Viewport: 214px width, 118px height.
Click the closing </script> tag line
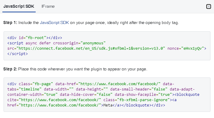coord(18,54)
